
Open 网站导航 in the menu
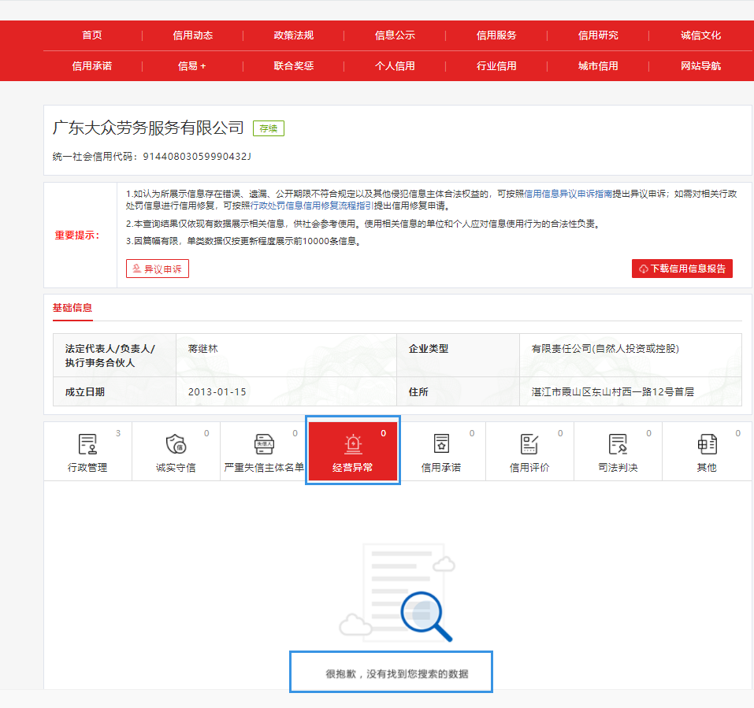[700, 66]
